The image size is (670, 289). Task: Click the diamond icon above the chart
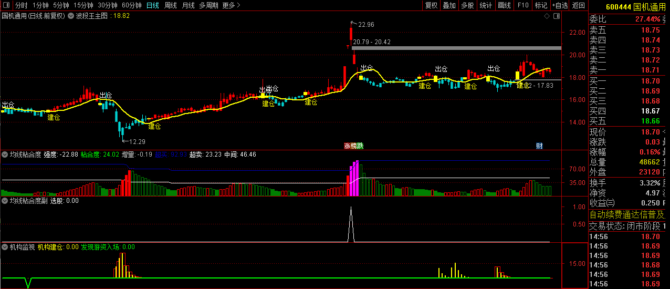(547, 16)
